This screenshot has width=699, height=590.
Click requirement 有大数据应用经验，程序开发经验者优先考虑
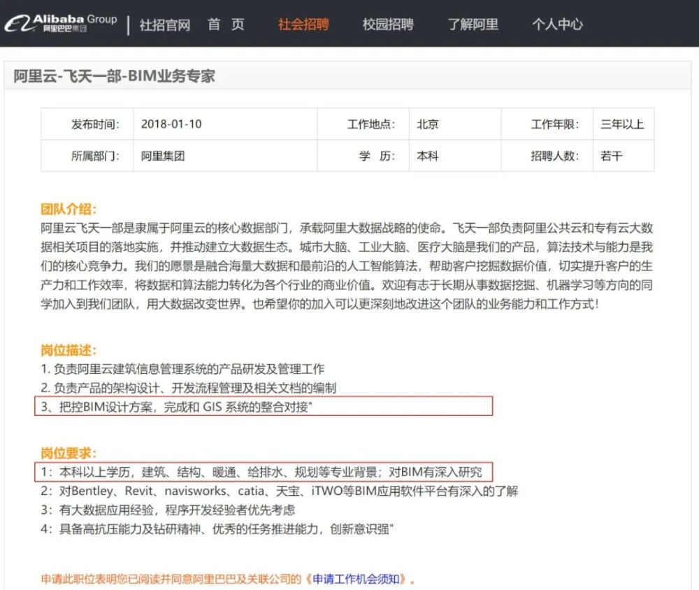tap(168, 510)
